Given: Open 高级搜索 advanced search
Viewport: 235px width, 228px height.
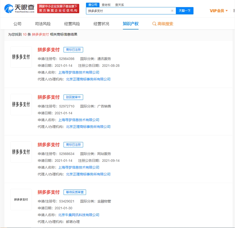Looking at the screenshot, I should (x=163, y=24).
